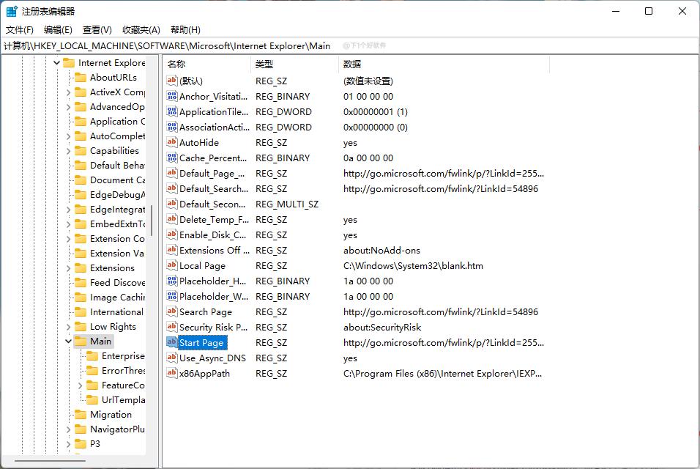Collapse the Internet Explorer tree node
Viewport: 700px width, 469px height.
click(x=56, y=63)
